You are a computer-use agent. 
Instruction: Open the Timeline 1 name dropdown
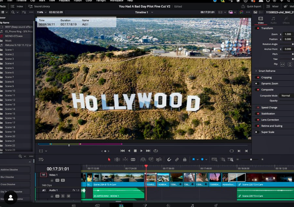point(144,12)
